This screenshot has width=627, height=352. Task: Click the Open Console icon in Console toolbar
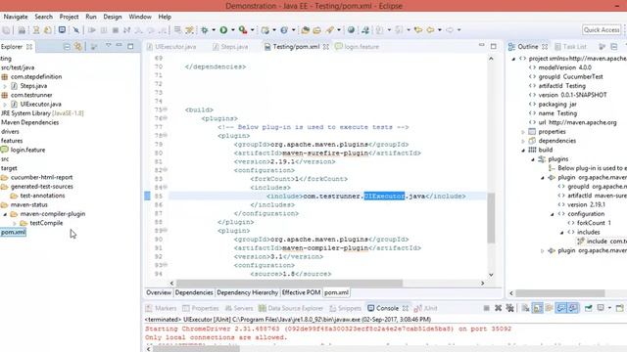(x=619, y=308)
